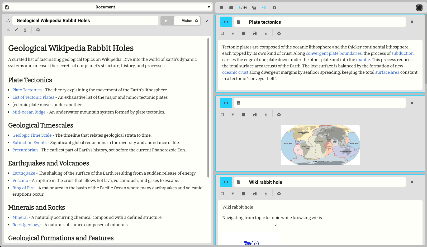
Task: Click recycle icon on image card
Action: 279,115
